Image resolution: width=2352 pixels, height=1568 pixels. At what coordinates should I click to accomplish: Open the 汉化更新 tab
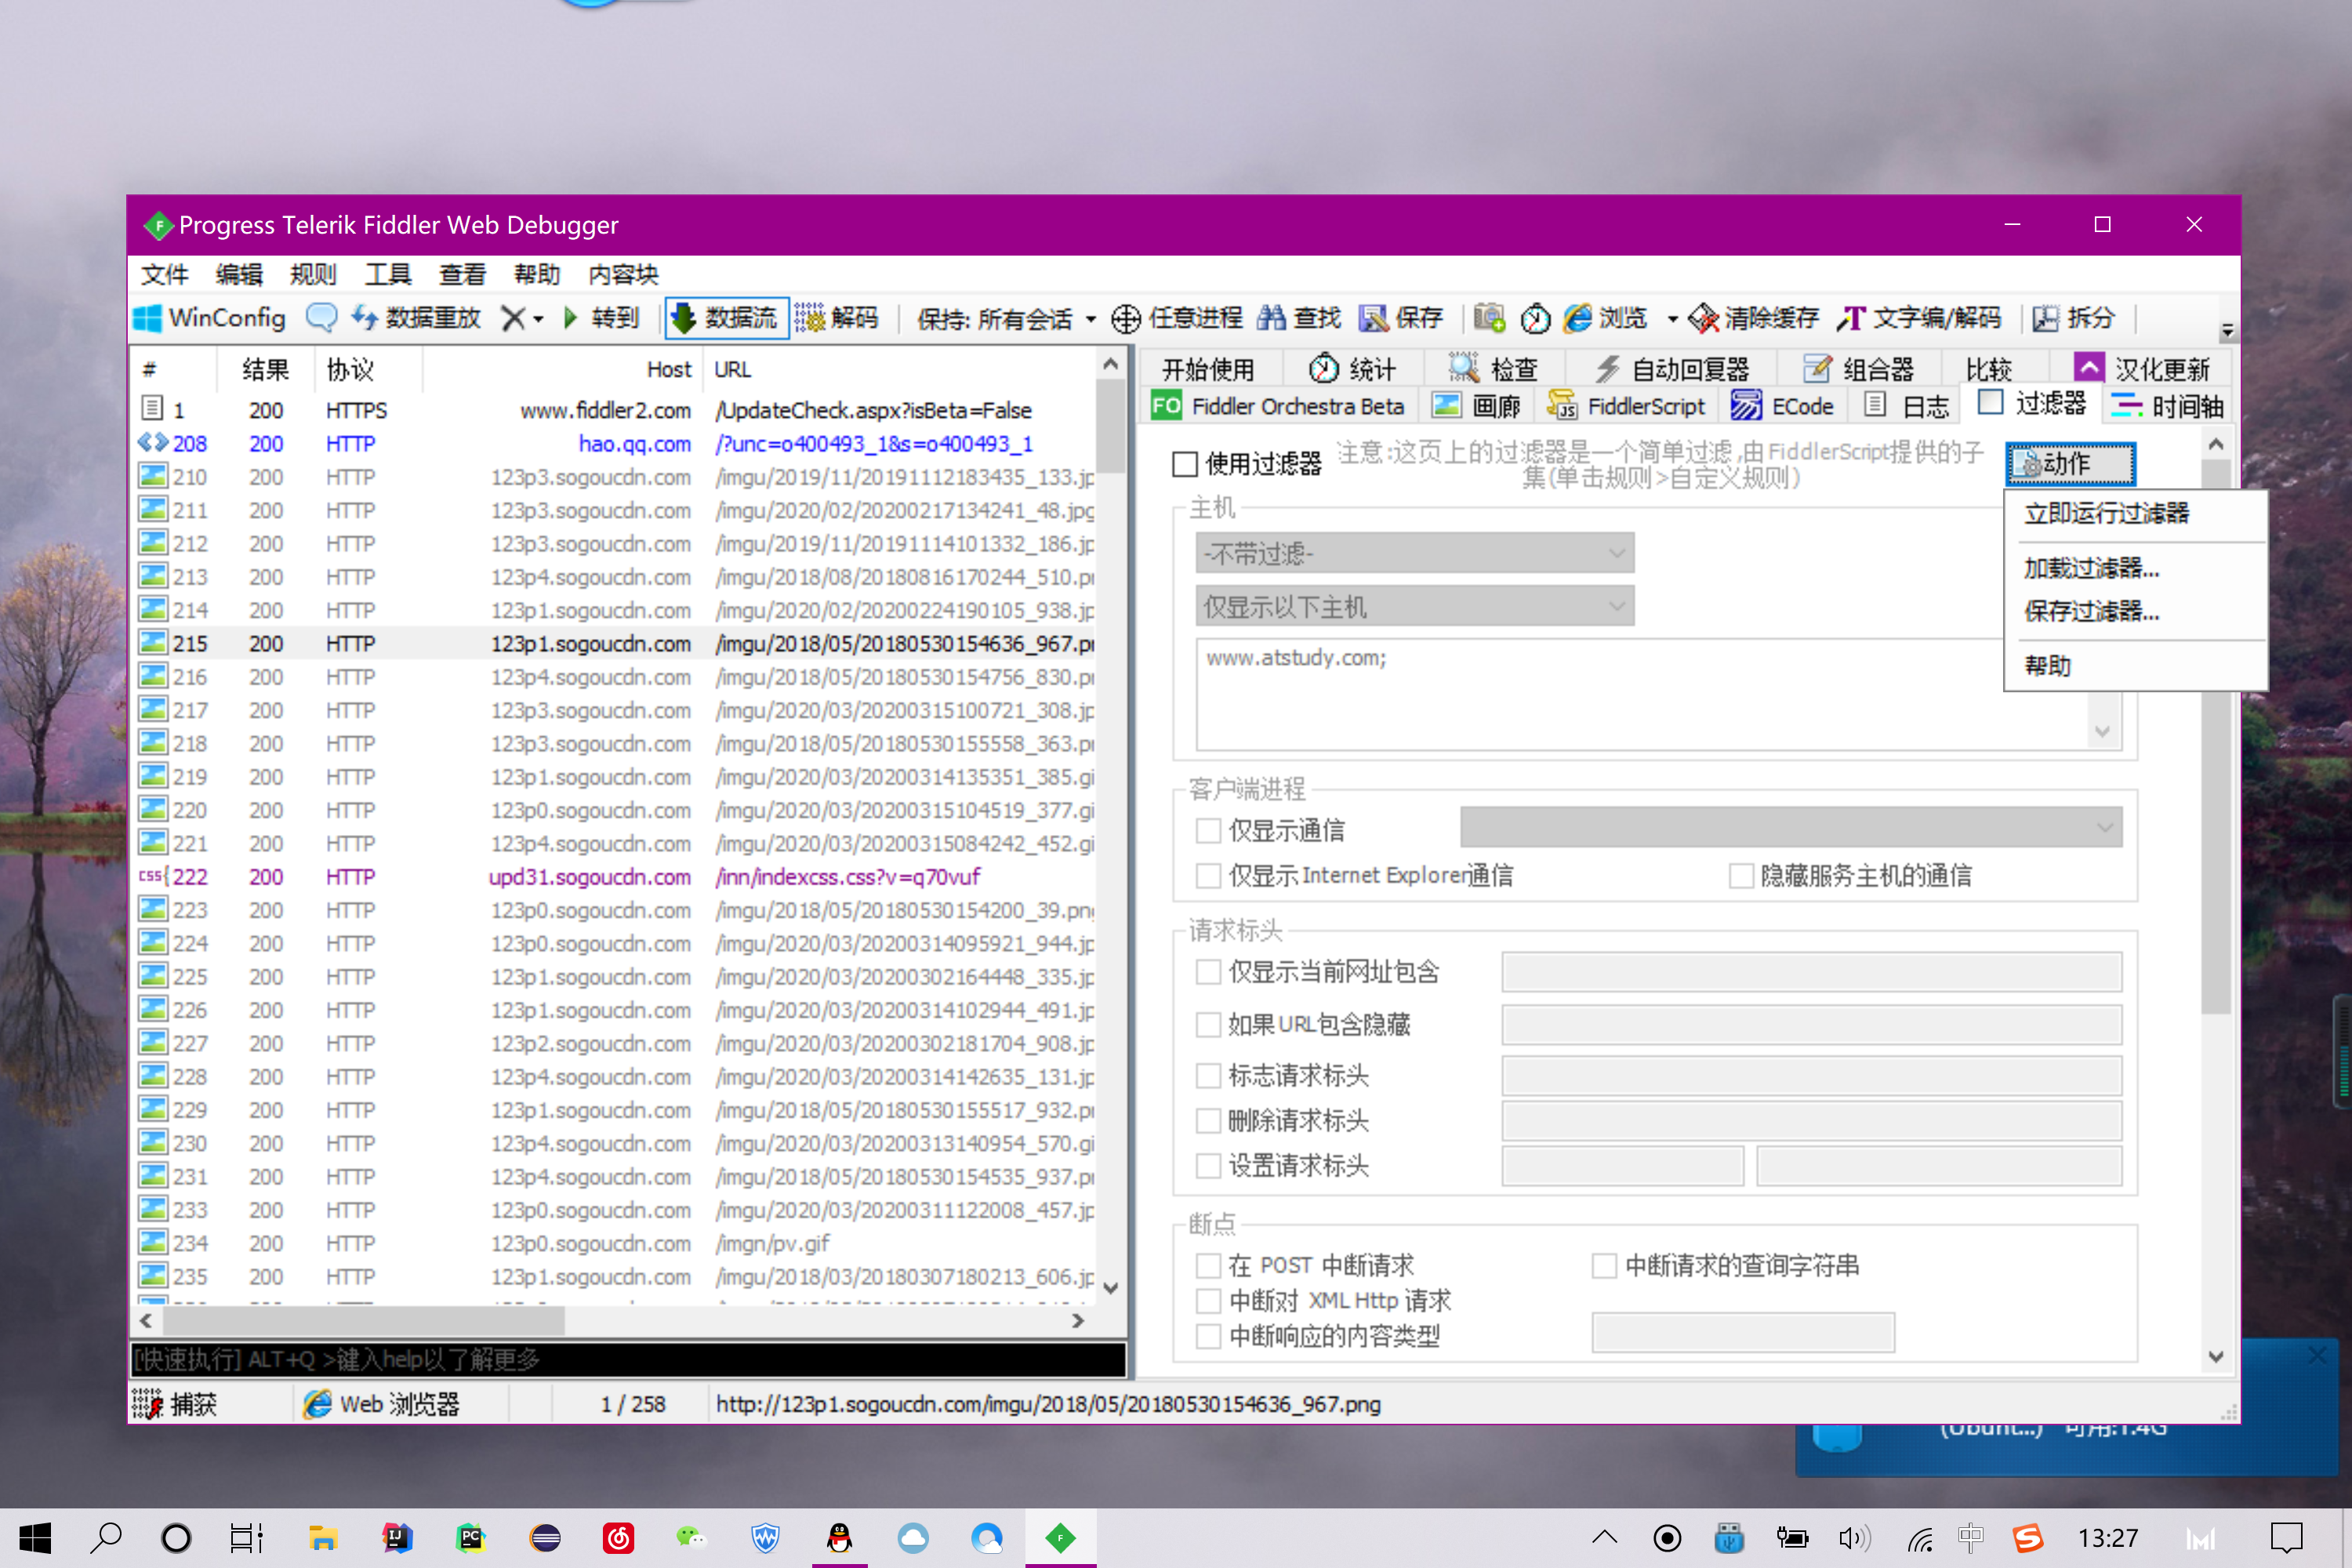pyautogui.click(x=2142, y=369)
